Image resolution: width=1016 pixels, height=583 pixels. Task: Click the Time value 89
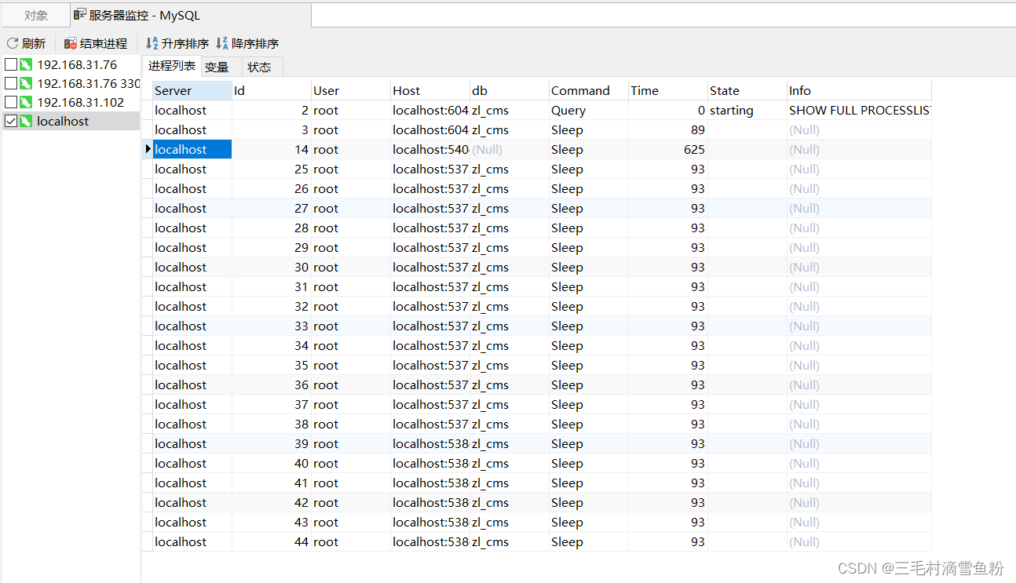668,130
